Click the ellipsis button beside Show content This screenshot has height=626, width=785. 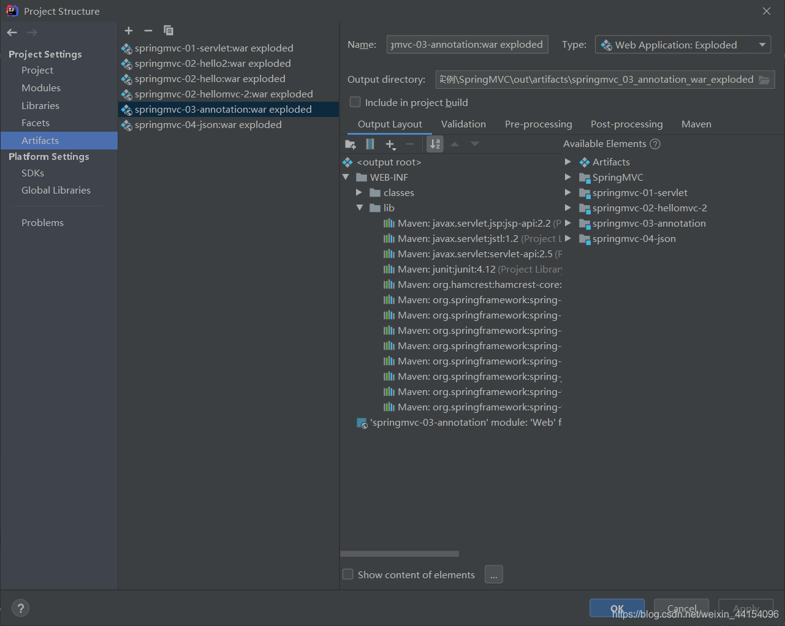click(494, 575)
